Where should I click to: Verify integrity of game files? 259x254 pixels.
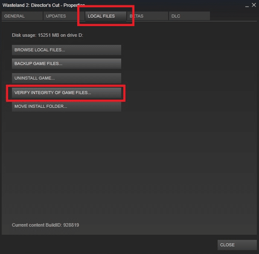(x=67, y=93)
